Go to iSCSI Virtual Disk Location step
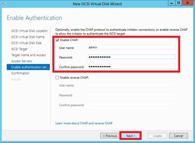The height and width of the screenshot is (143, 195). [x=29, y=31]
